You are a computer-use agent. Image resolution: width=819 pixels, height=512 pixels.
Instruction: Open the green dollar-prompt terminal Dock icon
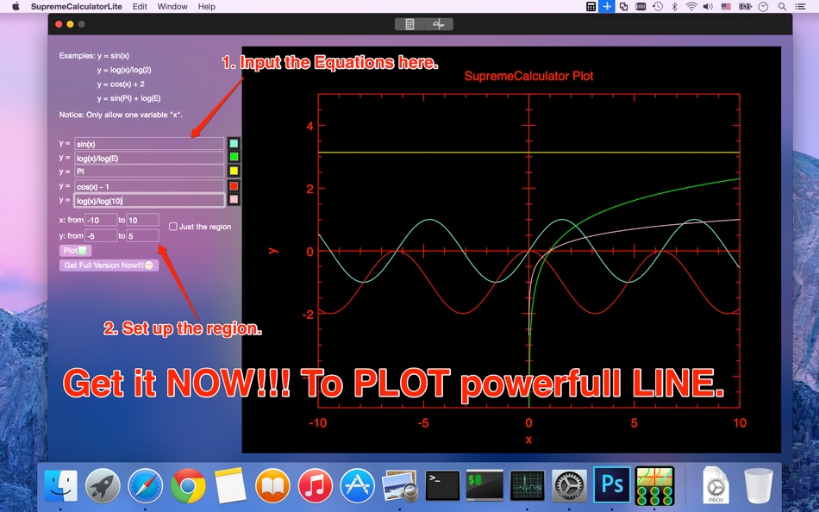tap(485, 486)
